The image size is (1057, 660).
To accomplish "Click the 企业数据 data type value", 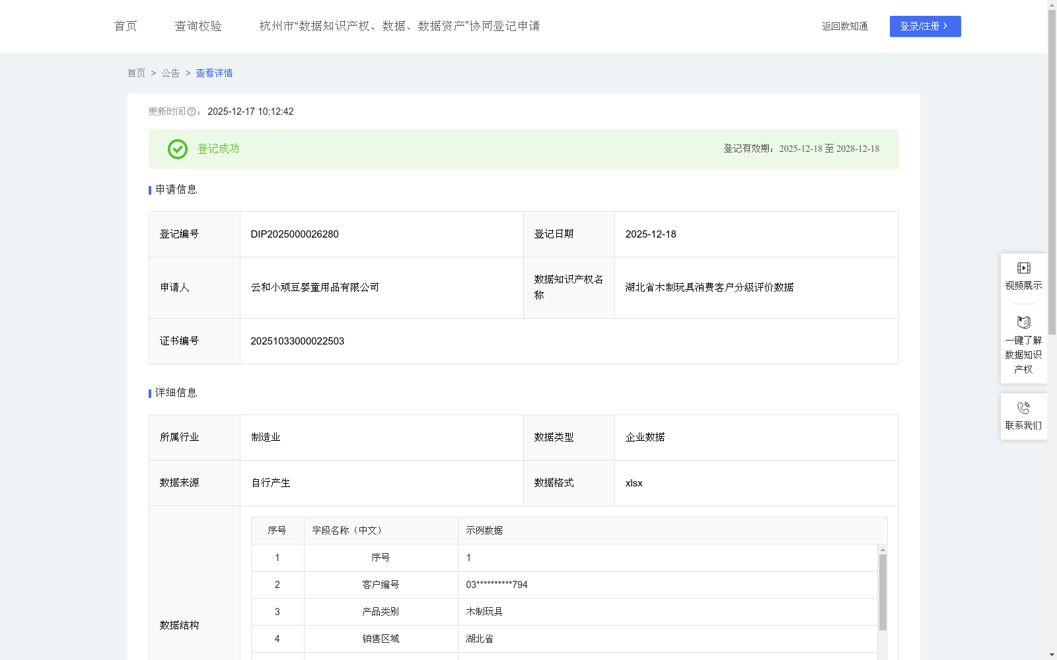I will (x=645, y=438).
